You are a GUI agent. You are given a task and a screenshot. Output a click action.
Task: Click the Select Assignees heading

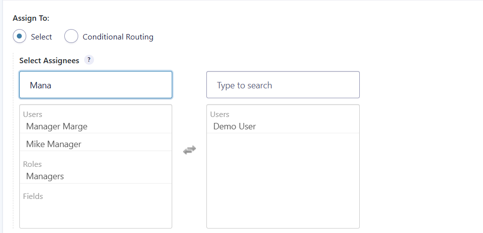point(49,60)
